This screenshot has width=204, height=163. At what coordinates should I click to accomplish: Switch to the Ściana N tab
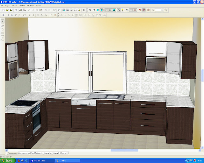[39, 153]
